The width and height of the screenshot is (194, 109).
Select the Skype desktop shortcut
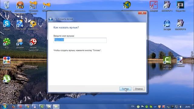pyautogui.click(x=7, y=25)
